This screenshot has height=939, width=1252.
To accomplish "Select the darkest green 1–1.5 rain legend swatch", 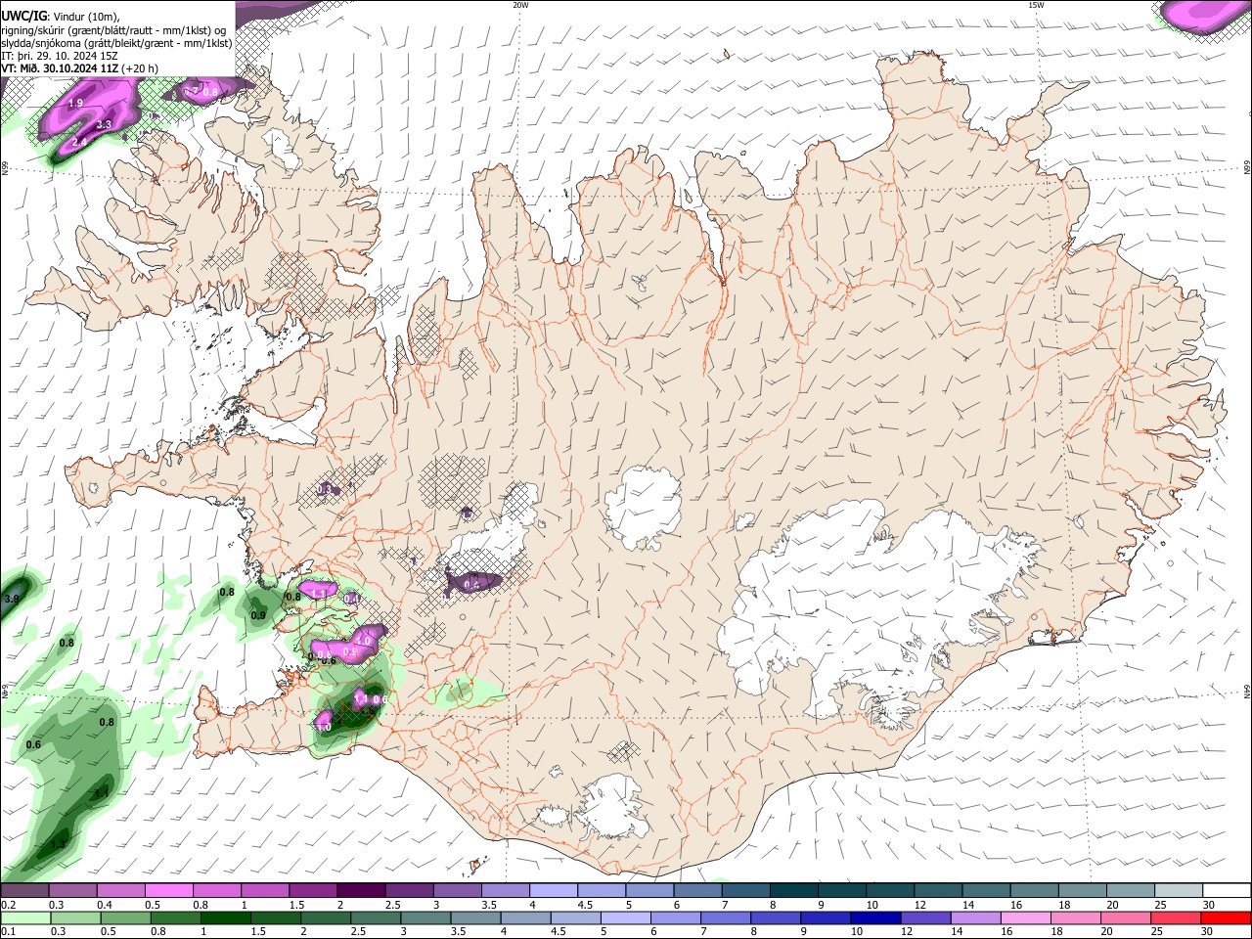I will coord(225,917).
